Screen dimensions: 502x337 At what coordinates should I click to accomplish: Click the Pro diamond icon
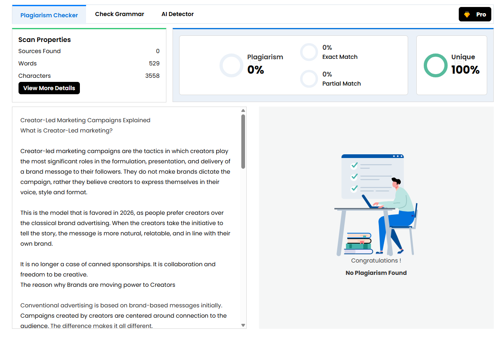tap(467, 14)
